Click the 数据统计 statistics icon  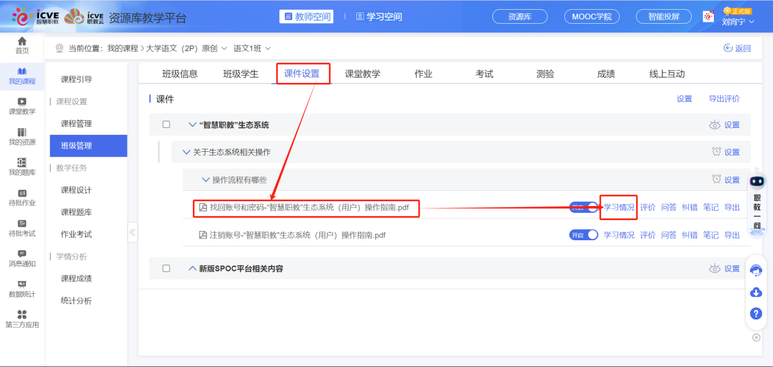[x=22, y=283]
